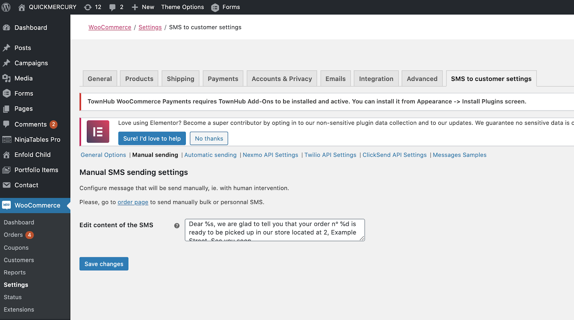Image resolution: width=574 pixels, height=320 pixels.
Task: Open WooCommerce Customers submenu item
Action: click(x=19, y=260)
